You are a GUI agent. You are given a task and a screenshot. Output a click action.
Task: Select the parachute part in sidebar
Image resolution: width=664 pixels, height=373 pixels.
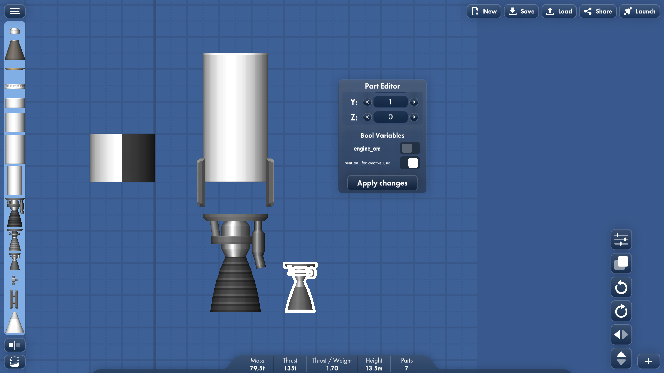pyautogui.click(x=15, y=31)
